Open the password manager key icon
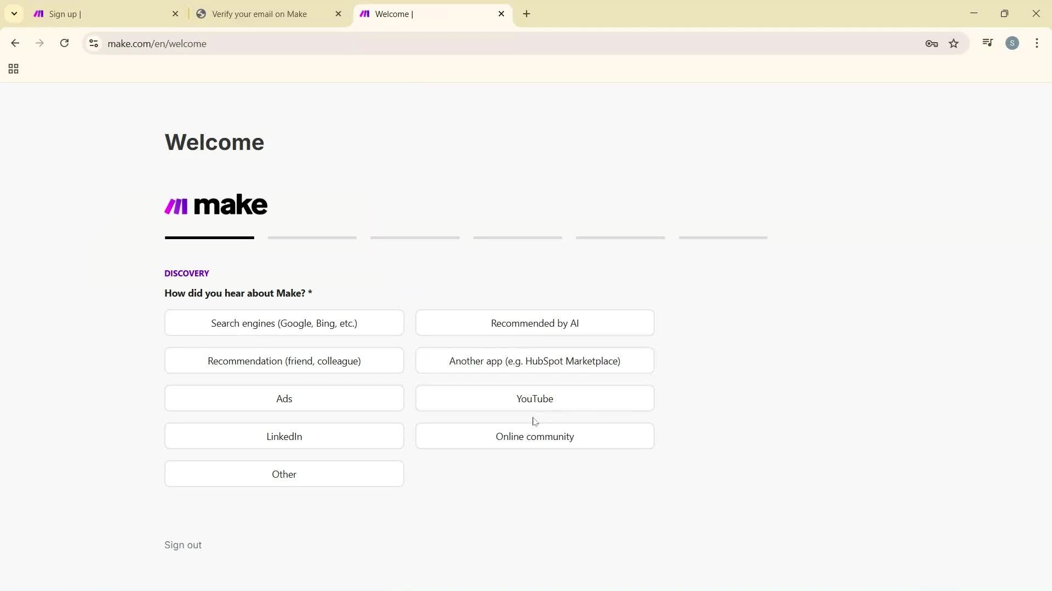 click(931, 43)
